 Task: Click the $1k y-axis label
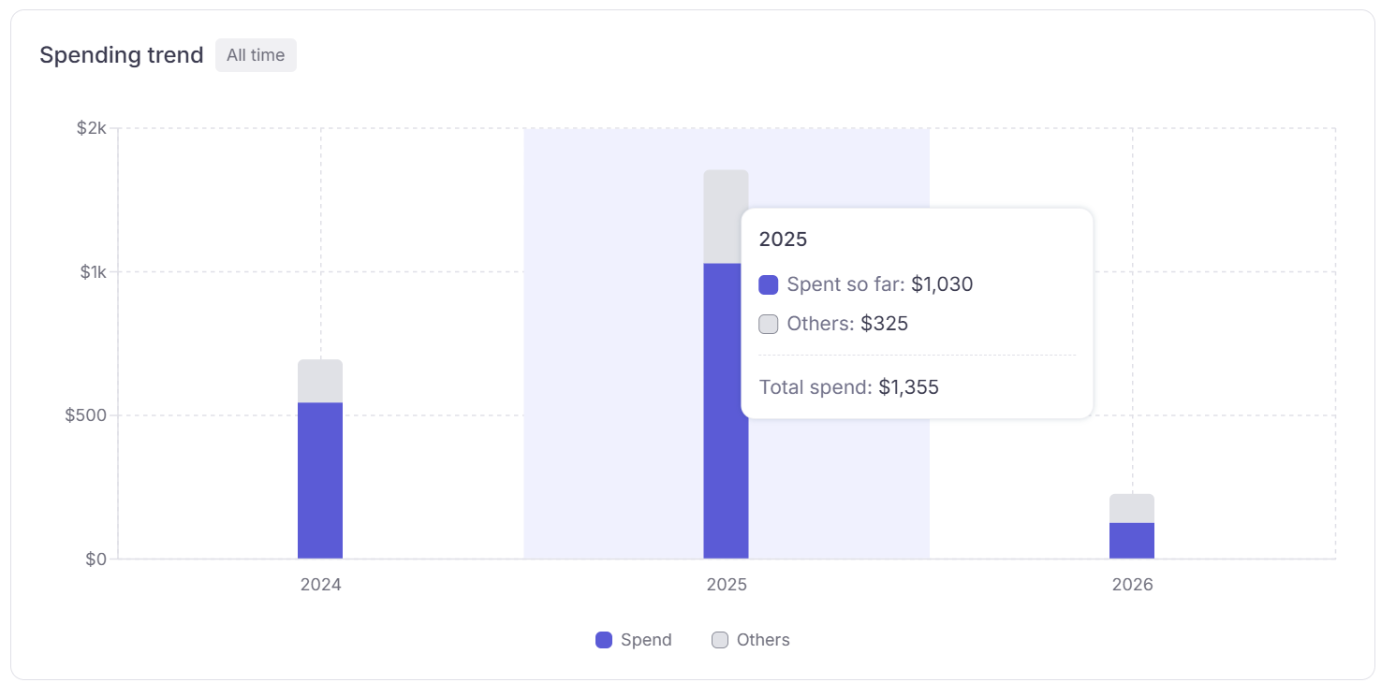(x=93, y=272)
